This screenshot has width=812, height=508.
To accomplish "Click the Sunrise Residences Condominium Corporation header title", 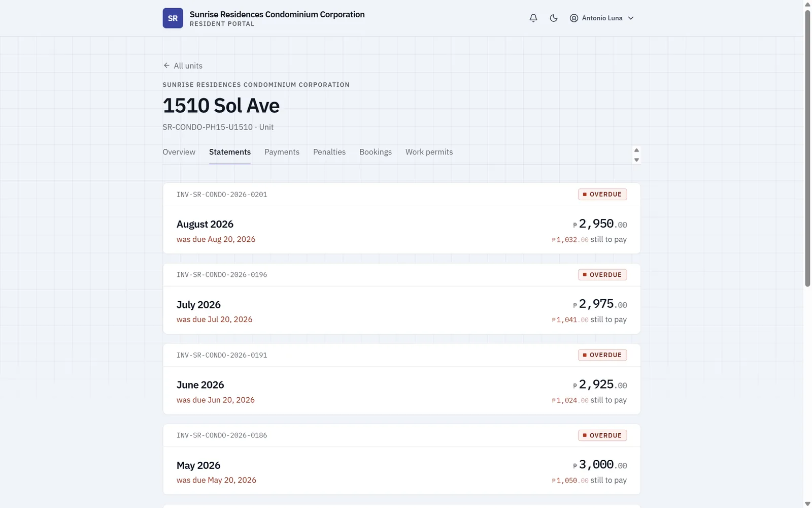I will (x=277, y=14).
